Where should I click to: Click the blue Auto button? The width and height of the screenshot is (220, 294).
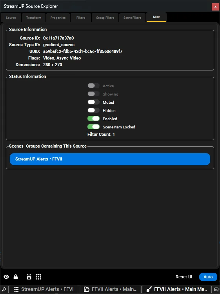(208, 277)
